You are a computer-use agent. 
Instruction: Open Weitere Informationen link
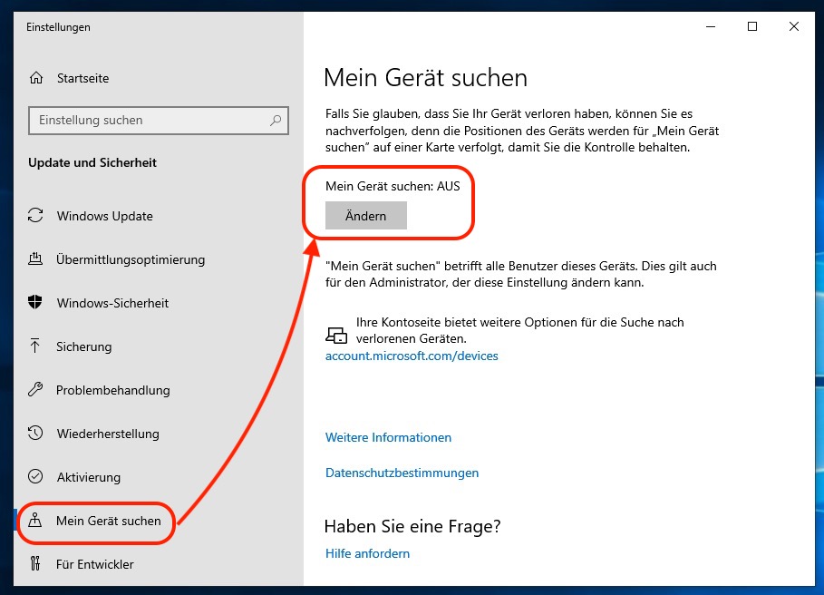(x=388, y=437)
